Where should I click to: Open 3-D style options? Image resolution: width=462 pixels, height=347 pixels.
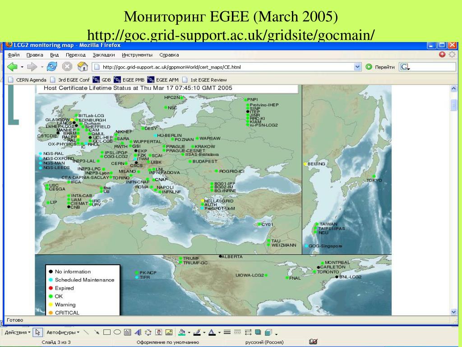(x=268, y=332)
